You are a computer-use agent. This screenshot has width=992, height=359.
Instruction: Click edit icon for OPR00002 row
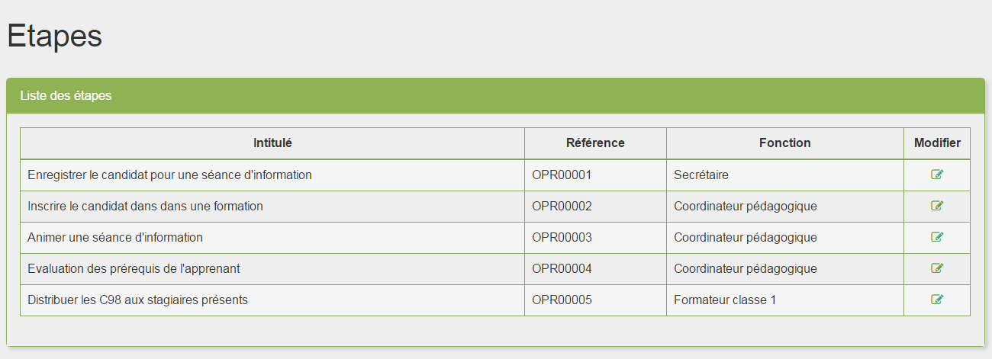[x=937, y=206]
